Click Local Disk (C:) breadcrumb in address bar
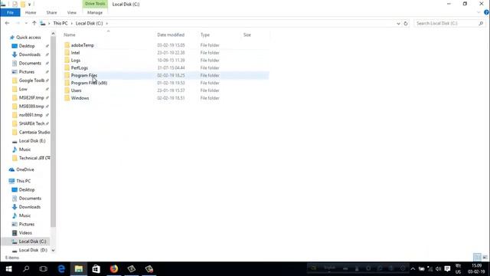 (89, 23)
